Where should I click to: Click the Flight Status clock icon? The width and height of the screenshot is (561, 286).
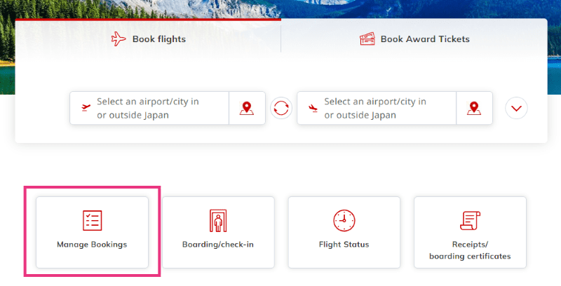coord(344,221)
